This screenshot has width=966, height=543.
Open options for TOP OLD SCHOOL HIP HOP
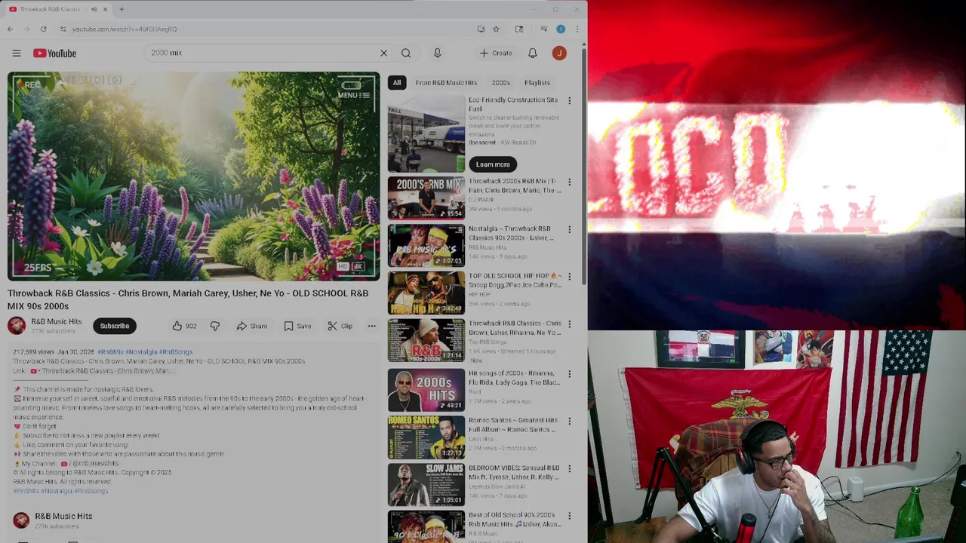tap(570, 277)
